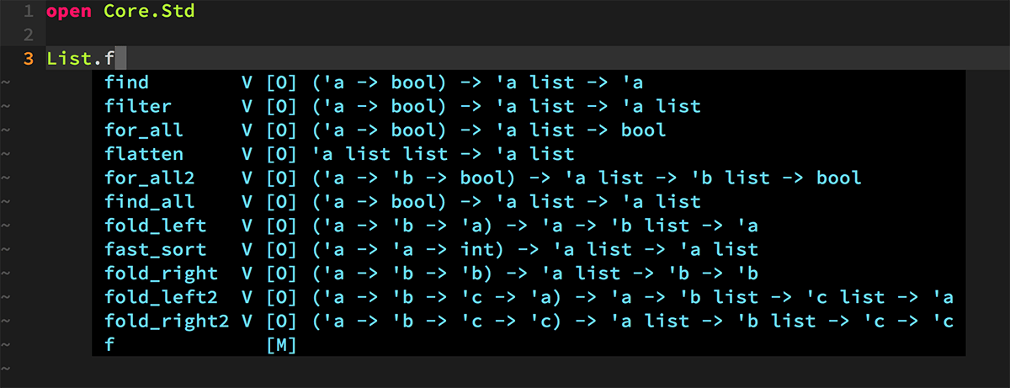Pick the for_all completion item
This screenshot has width=1010, height=388.
(143, 130)
